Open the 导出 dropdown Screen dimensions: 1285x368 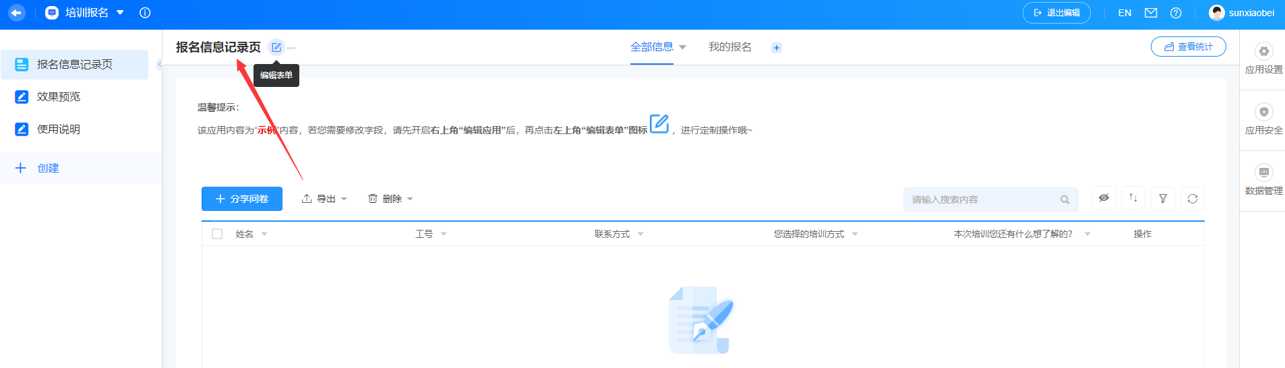click(x=324, y=199)
